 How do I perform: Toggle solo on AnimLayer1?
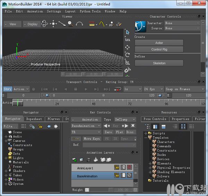[x=123, y=167]
